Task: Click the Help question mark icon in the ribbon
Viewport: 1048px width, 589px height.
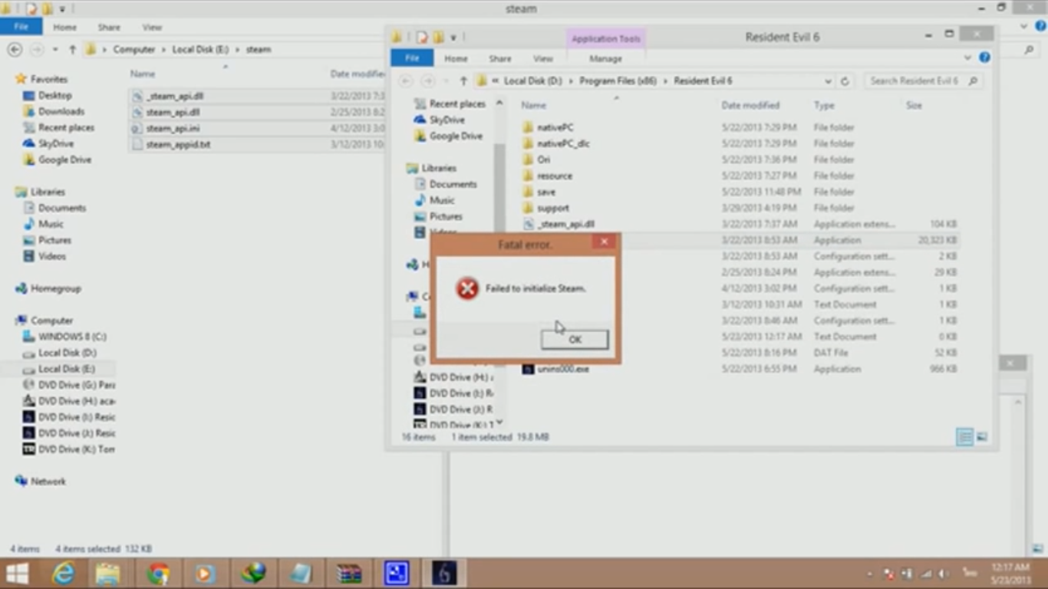Action: 985,57
